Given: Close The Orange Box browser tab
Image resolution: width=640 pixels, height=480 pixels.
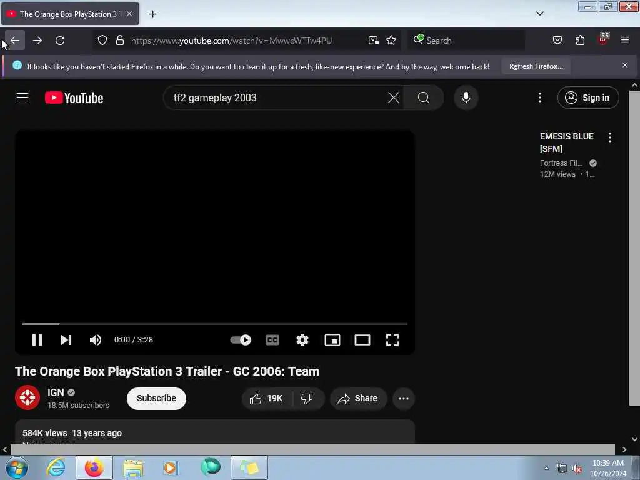Looking at the screenshot, I should coord(129,14).
